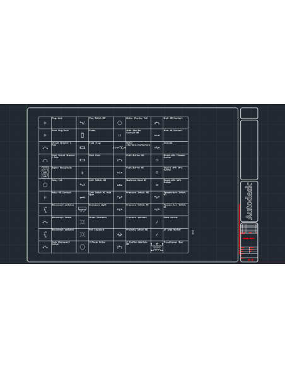The width and height of the screenshot is (285, 368).
Task: Pick the Push Button NO symbol
Action: (x=120, y=160)
